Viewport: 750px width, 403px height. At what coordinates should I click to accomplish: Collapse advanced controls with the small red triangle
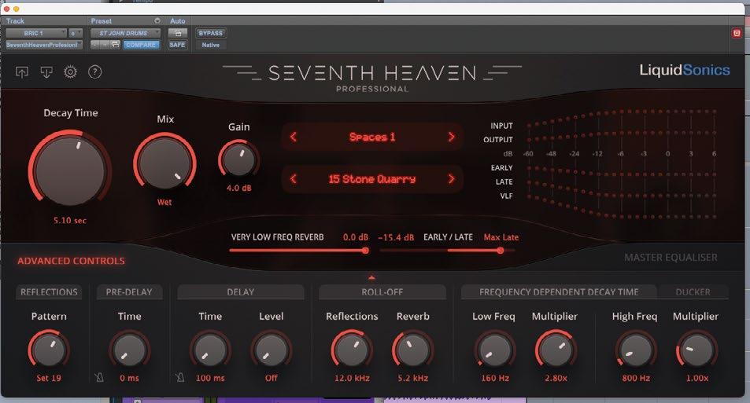[371, 277]
